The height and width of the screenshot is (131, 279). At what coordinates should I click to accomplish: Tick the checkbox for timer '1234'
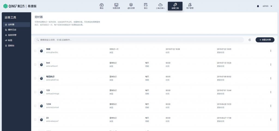[x=35, y=106]
